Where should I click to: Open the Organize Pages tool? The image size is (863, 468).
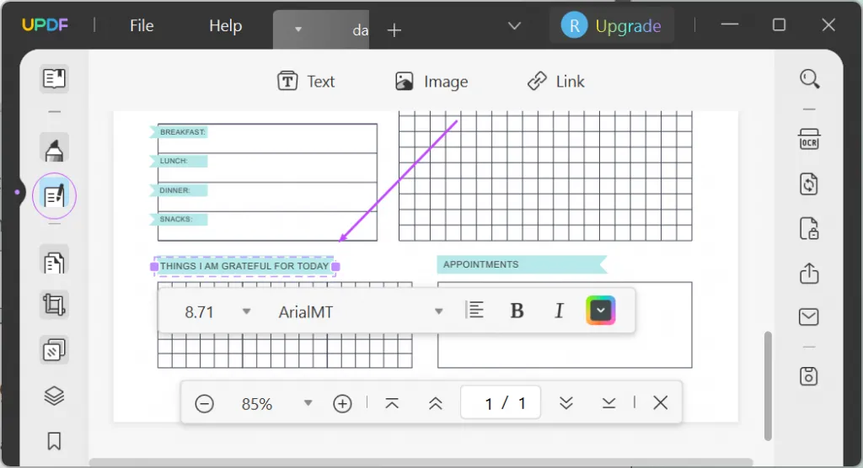click(x=54, y=262)
